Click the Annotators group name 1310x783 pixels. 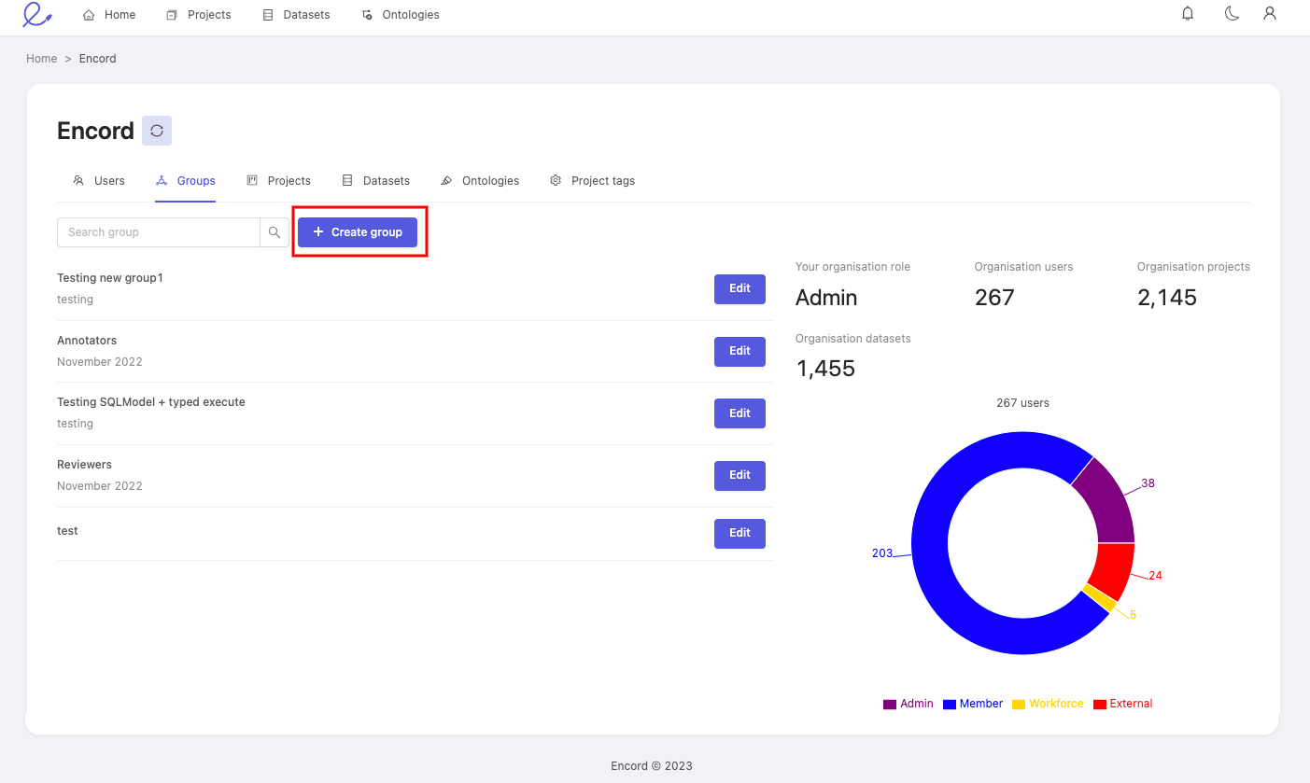(x=87, y=341)
